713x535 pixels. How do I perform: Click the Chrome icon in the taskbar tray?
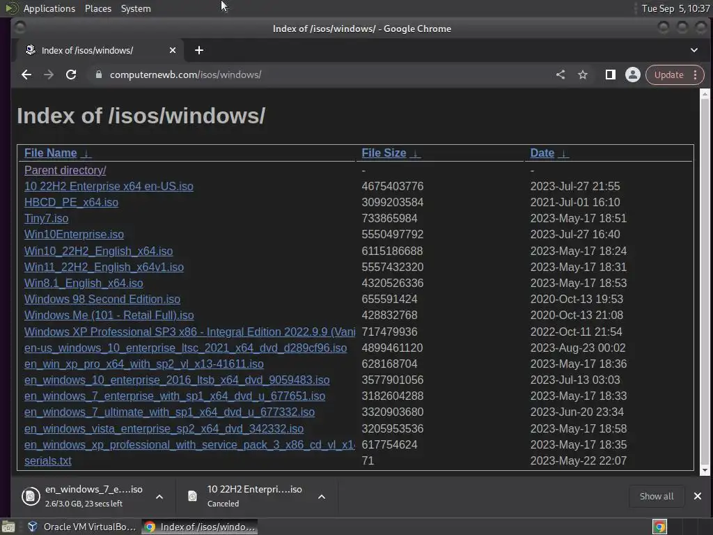(659, 527)
